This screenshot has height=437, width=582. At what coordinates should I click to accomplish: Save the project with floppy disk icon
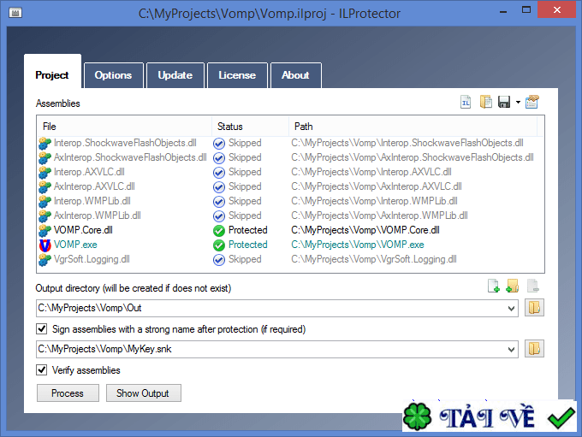[504, 102]
